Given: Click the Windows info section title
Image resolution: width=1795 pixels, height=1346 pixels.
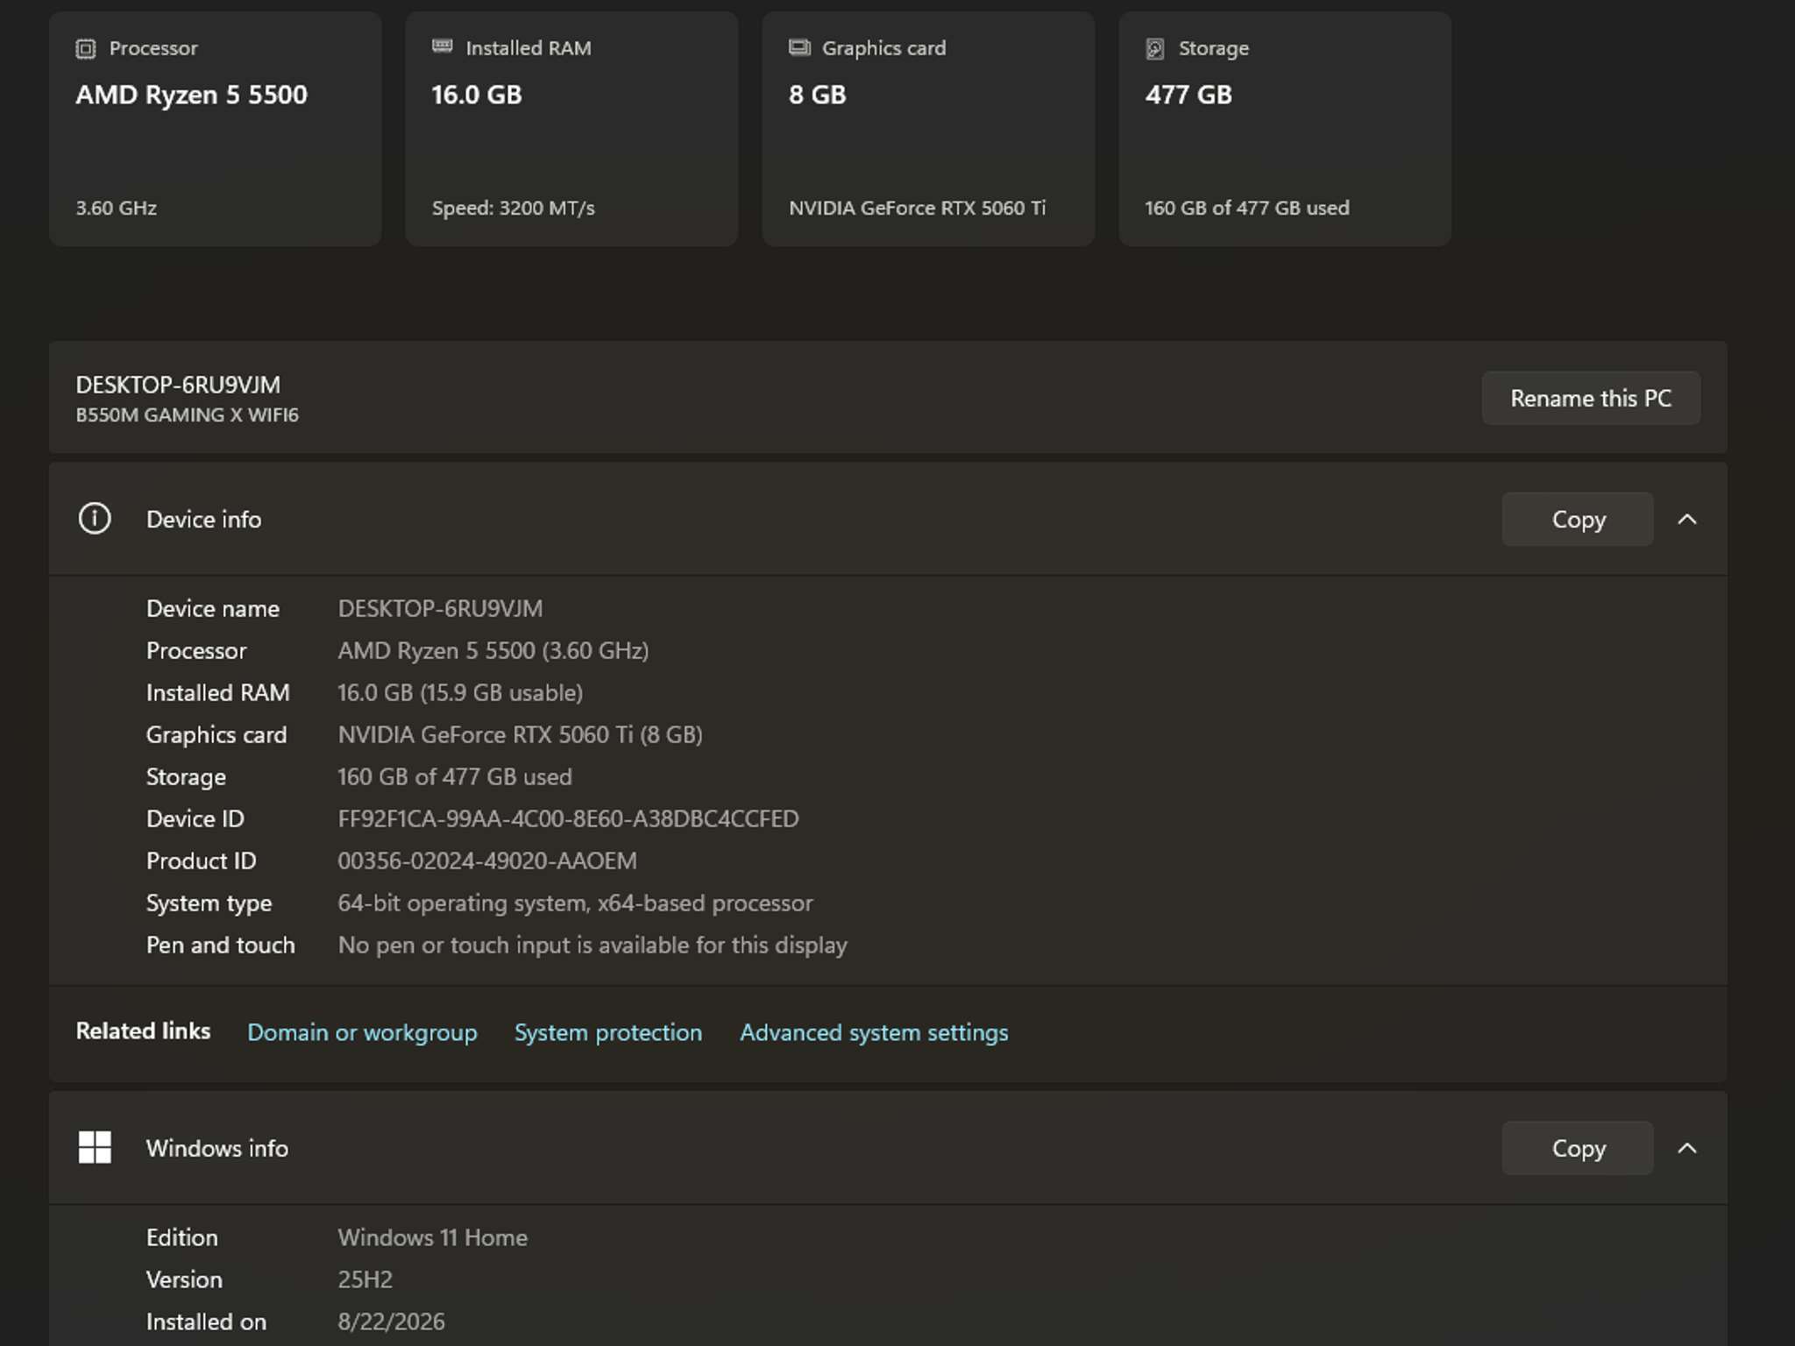Looking at the screenshot, I should coord(216,1148).
